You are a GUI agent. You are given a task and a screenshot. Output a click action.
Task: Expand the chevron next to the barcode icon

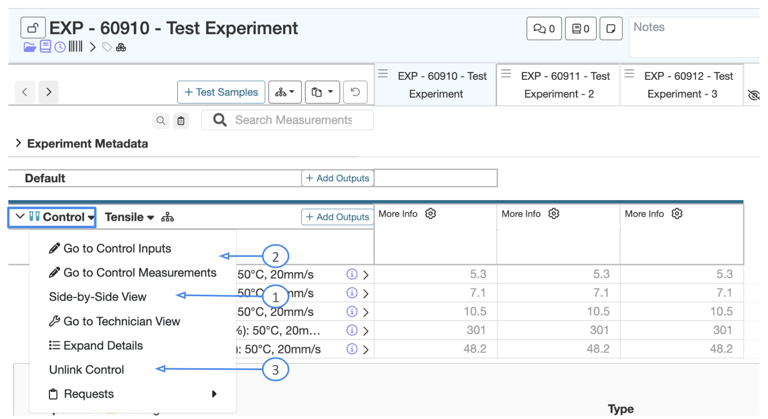tap(93, 47)
